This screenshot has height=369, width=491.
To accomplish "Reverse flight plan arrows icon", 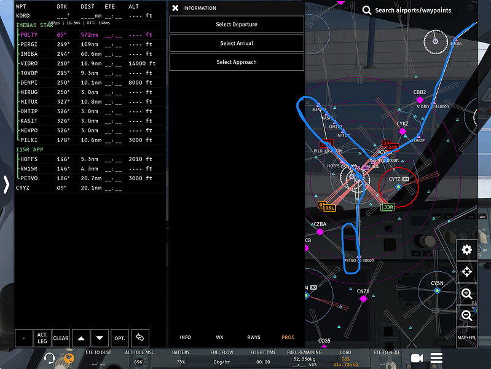I will pos(140,338).
